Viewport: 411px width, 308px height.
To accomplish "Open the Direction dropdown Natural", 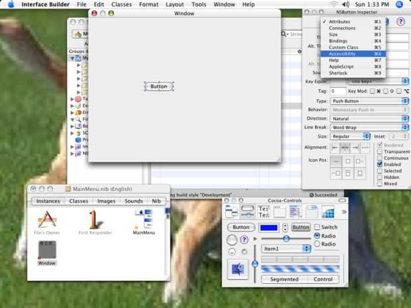I will [369, 119].
